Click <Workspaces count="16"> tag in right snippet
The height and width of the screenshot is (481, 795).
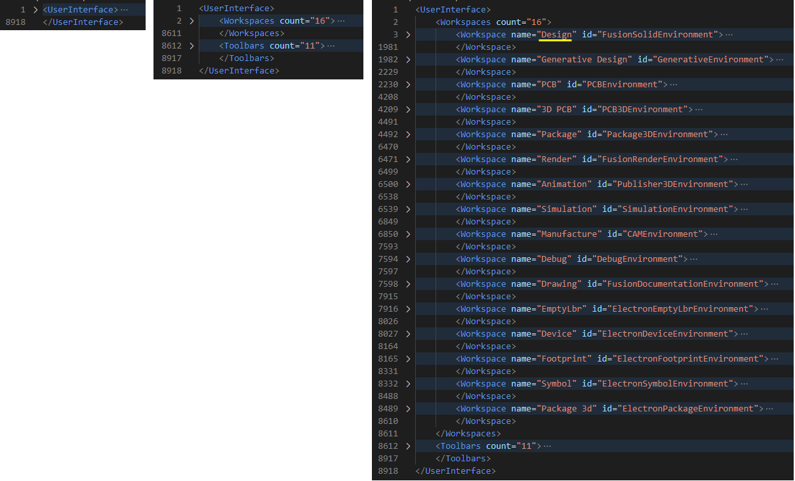click(x=493, y=22)
